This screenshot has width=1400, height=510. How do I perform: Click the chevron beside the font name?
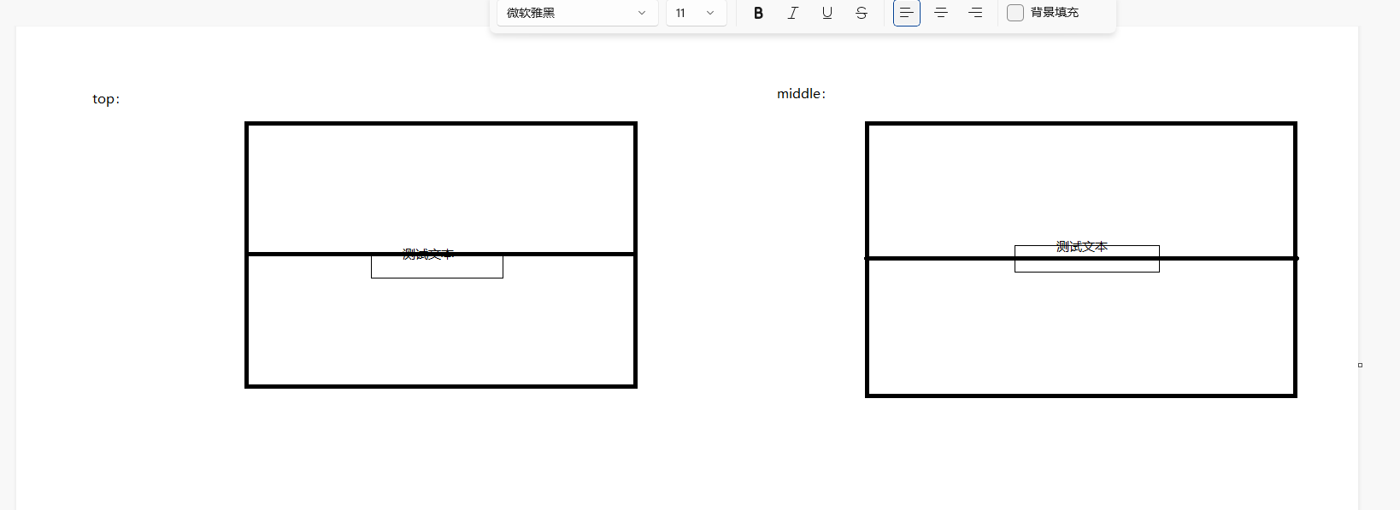tap(642, 13)
